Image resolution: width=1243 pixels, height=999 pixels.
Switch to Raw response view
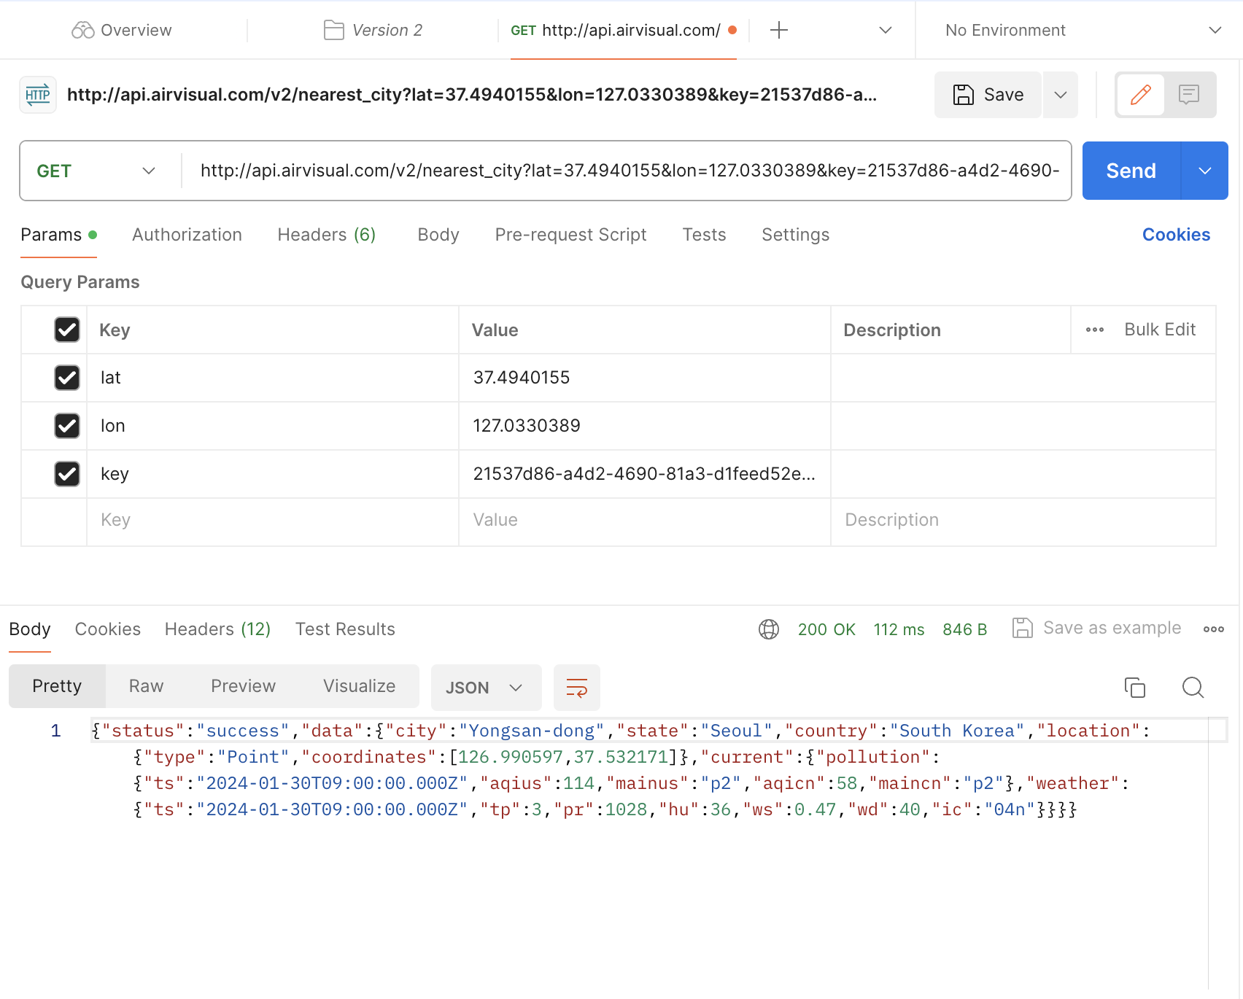coord(146,686)
